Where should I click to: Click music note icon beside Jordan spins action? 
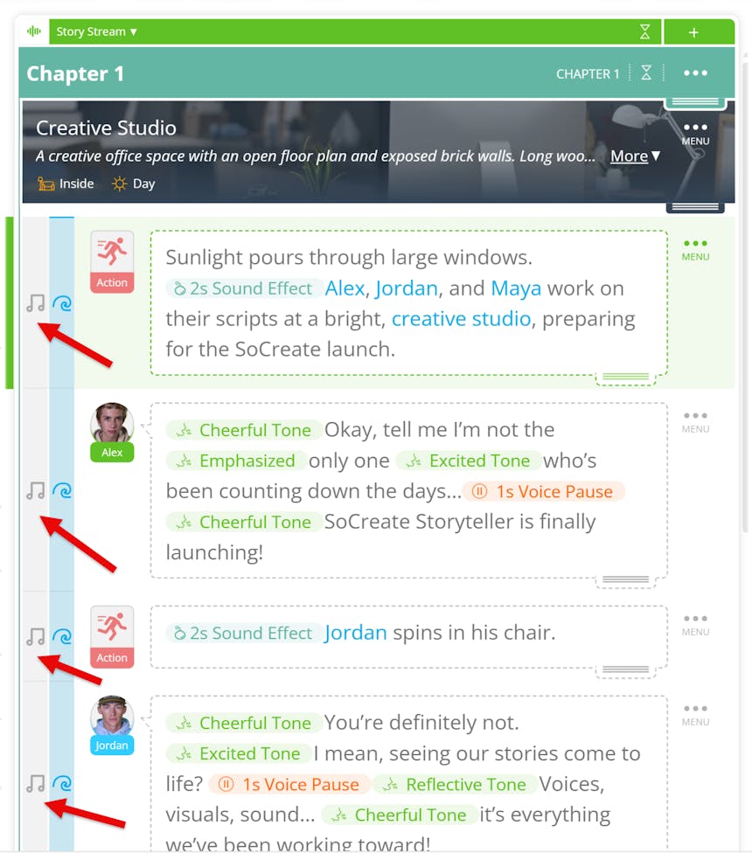point(36,636)
